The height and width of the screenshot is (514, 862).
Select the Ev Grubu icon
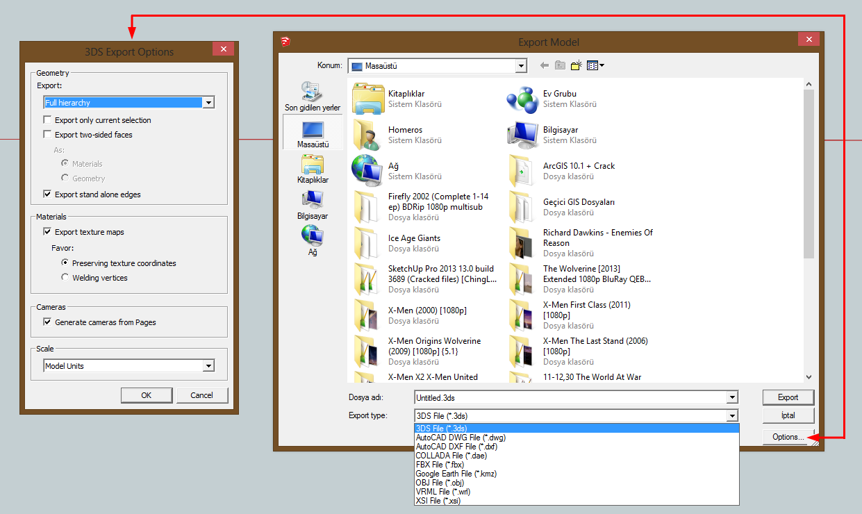point(523,99)
